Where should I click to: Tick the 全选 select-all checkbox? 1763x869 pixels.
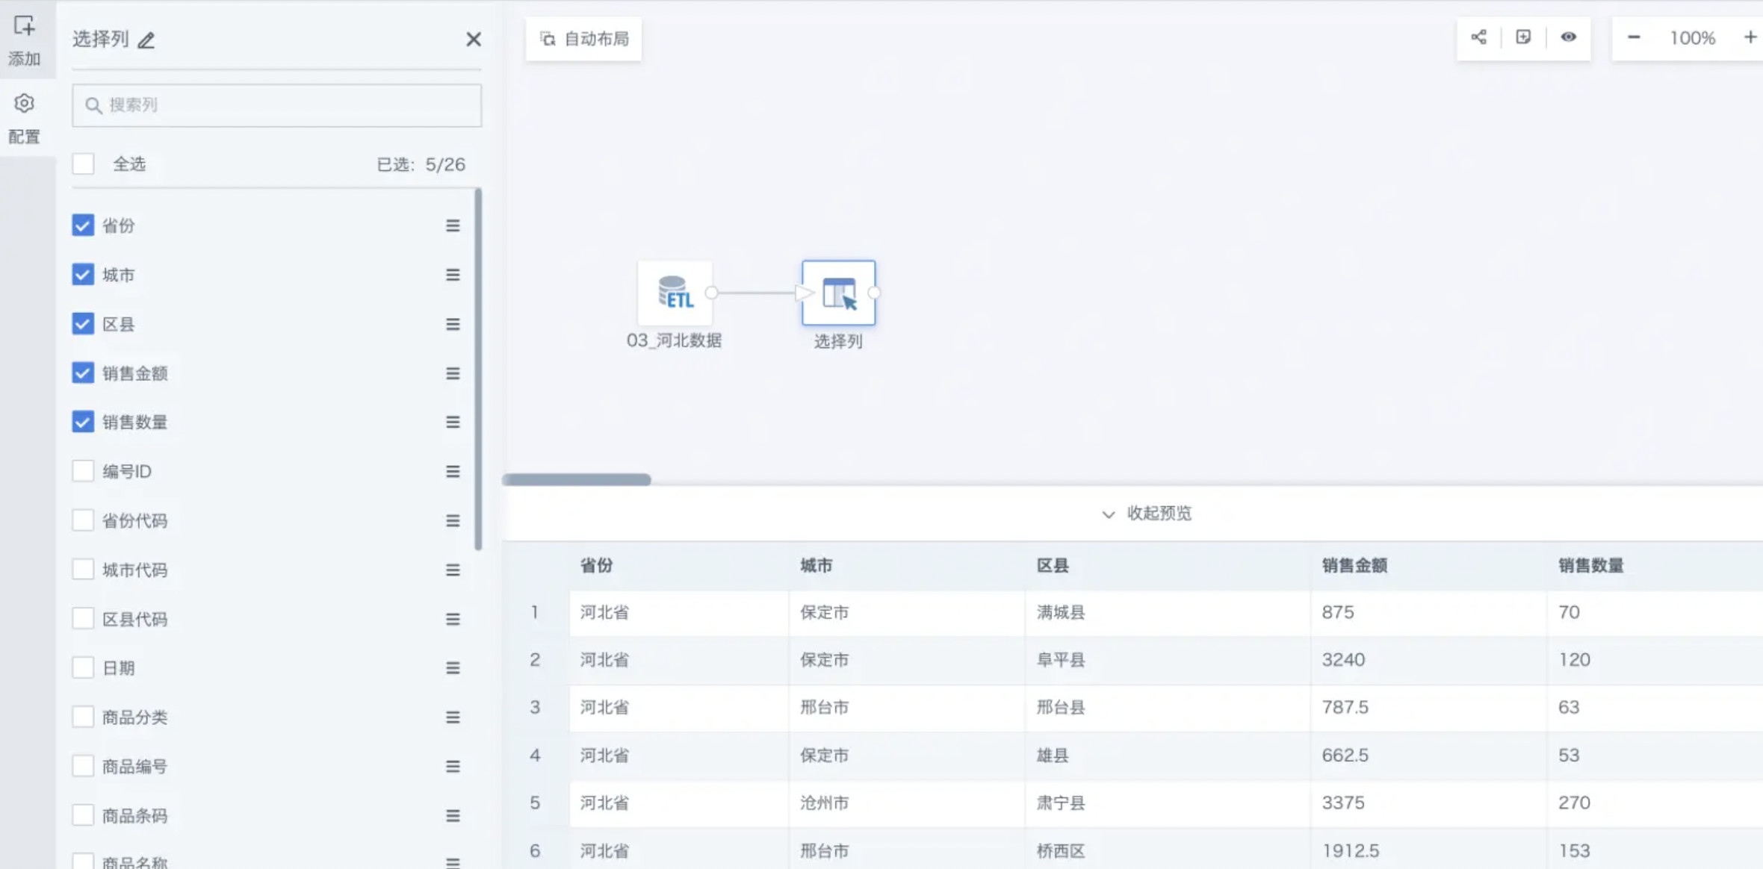click(83, 163)
